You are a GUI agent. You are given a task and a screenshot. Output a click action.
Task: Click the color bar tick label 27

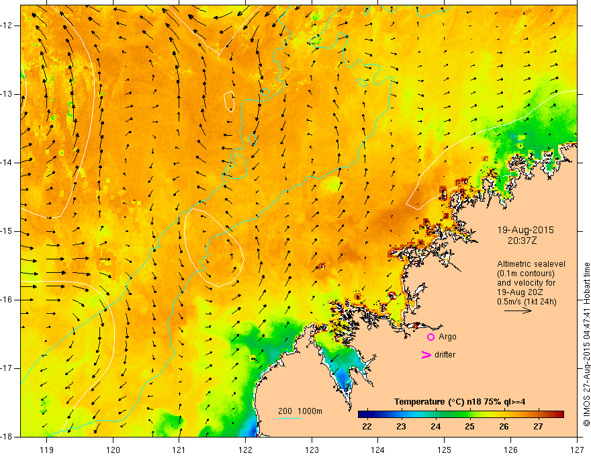pyautogui.click(x=538, y=427)
